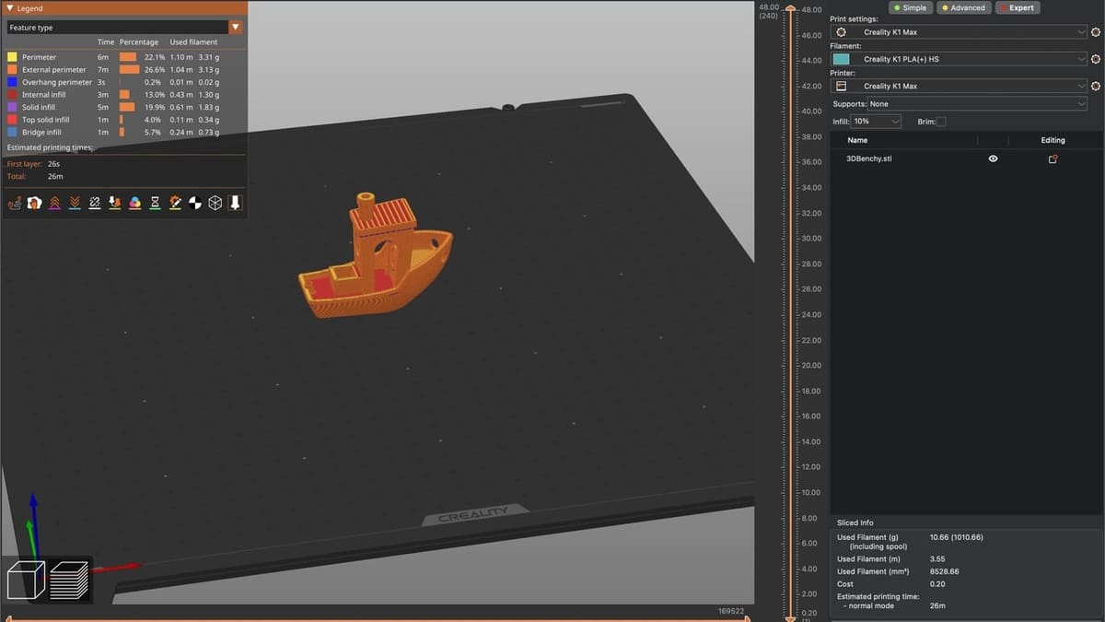Hide 3DBenchy.stl using the eye icon

click(x=993, y=158)
